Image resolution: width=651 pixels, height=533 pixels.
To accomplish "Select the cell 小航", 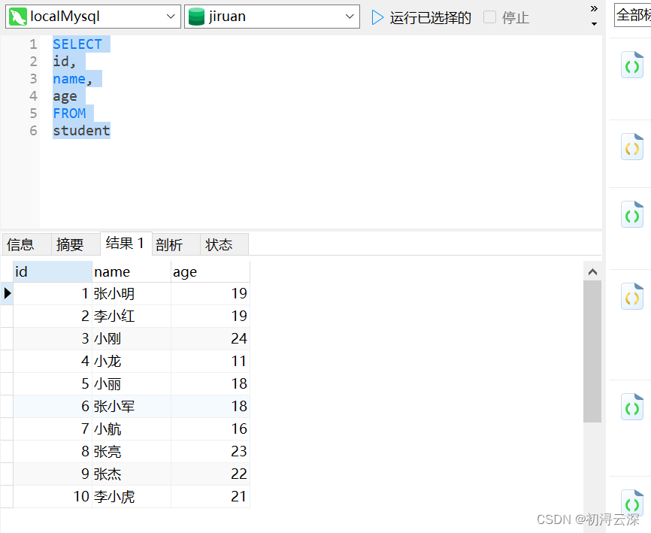I will click(x=132, y=429).
